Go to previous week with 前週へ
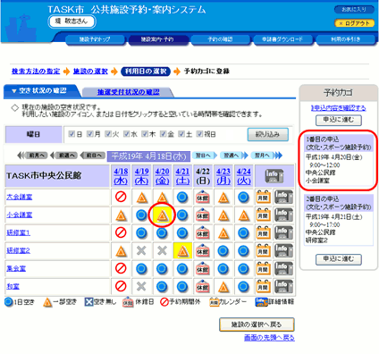 [x=63, y=156]
